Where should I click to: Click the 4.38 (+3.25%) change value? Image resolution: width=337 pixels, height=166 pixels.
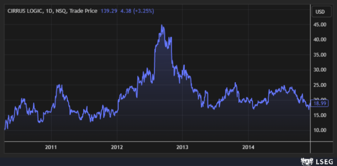[x=137, y=11]
